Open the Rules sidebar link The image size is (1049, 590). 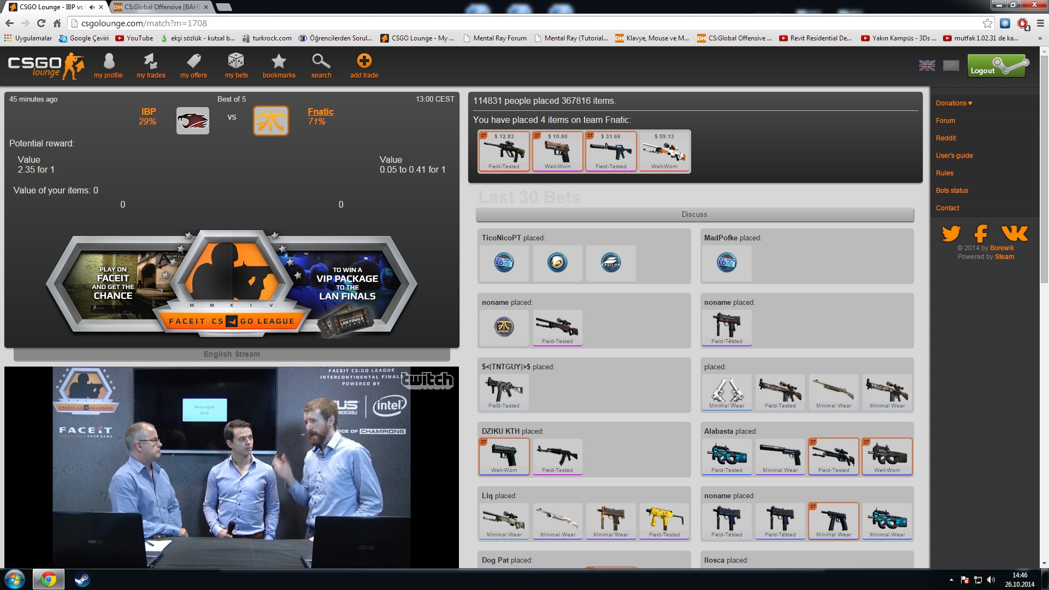(x=944, y=173)
